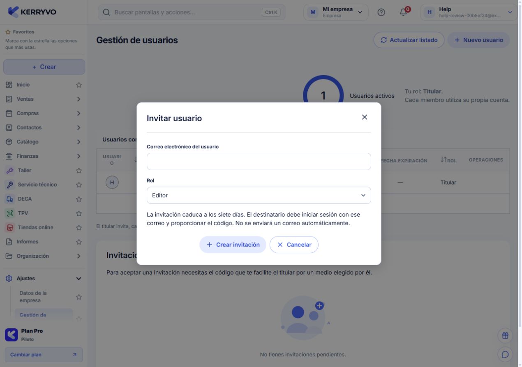Click the Finanzas bank icon

tap(9, 156)
